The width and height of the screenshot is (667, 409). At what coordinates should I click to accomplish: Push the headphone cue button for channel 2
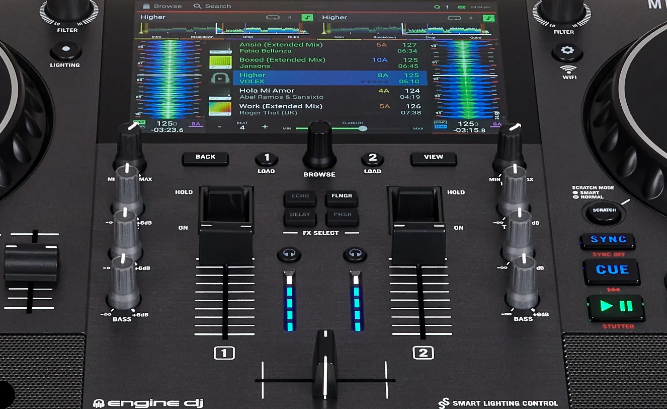355,254
